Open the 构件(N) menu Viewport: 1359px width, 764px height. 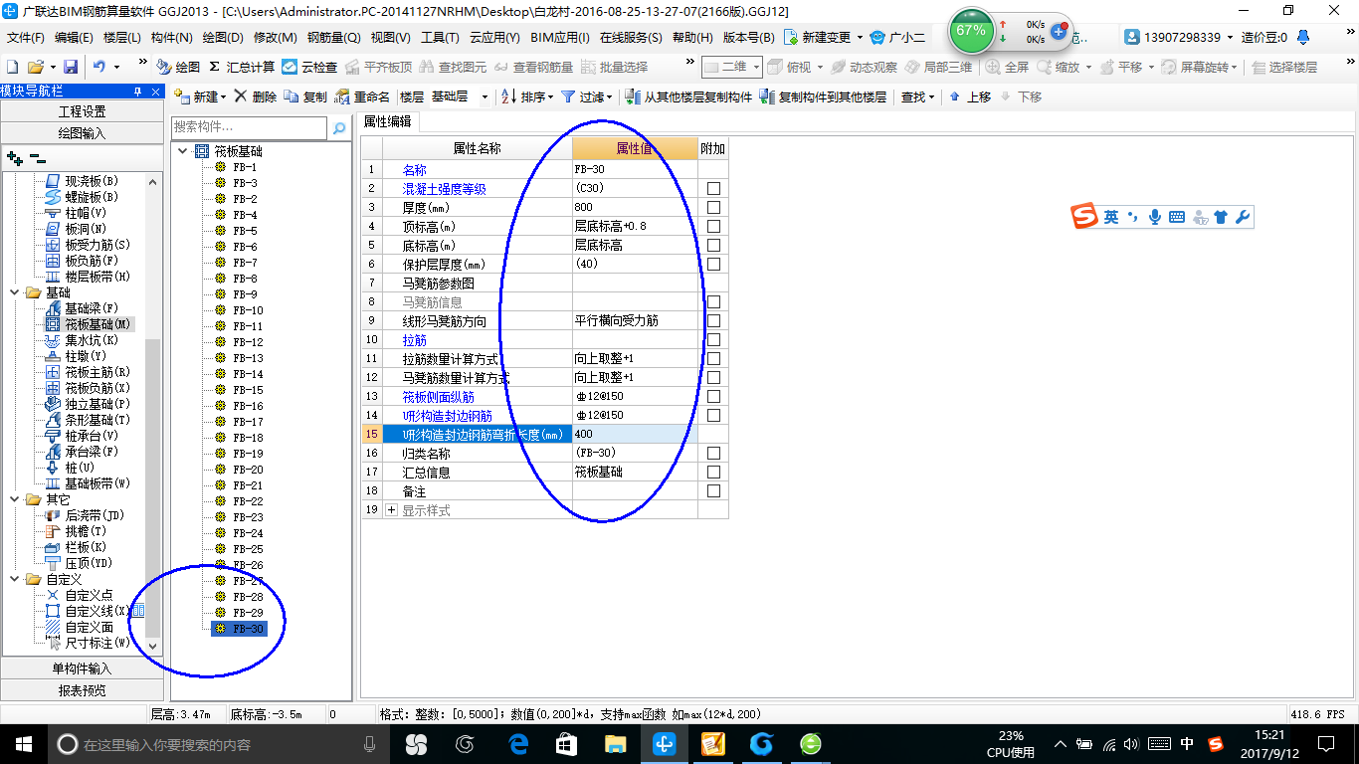(171, 37)
